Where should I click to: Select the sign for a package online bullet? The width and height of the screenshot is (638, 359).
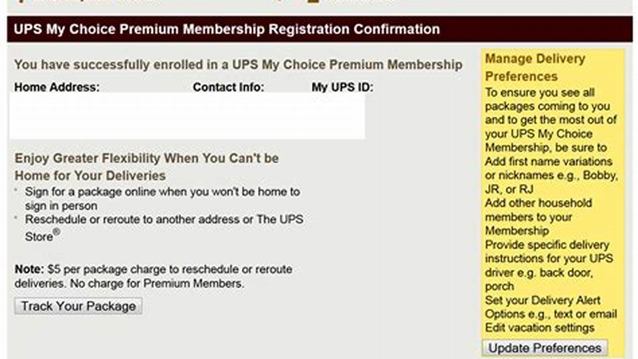pos(163,198)
